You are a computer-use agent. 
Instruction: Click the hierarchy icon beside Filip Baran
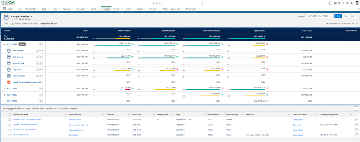(x=37, y=70)
